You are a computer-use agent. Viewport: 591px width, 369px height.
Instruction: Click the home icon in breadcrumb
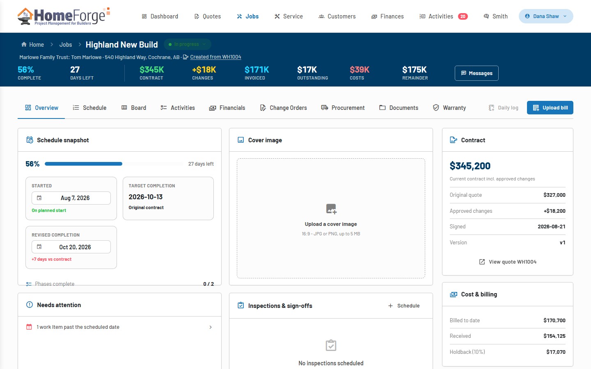tap(24, 44)
